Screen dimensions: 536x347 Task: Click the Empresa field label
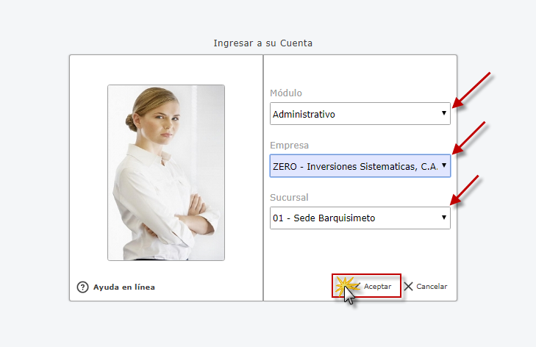pyautogui.click(x=289, y=146)
